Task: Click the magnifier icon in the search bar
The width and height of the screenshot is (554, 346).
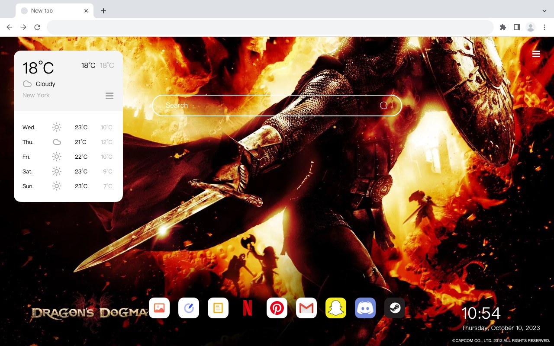Action: click(384, 106)
